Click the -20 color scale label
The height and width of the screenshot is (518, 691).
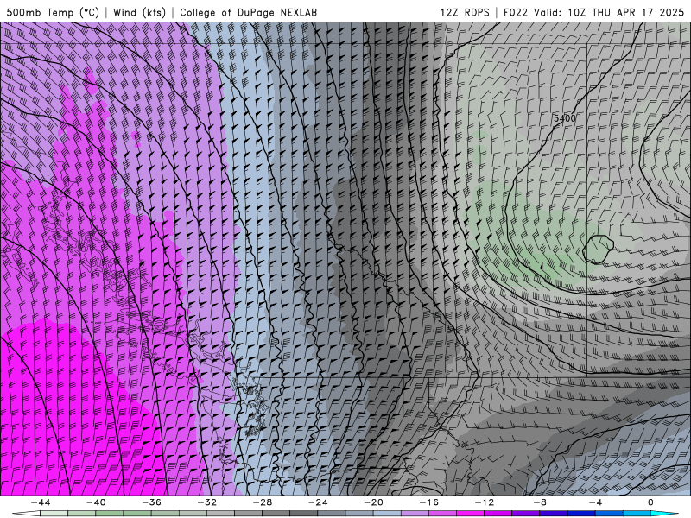pos(373,502)
